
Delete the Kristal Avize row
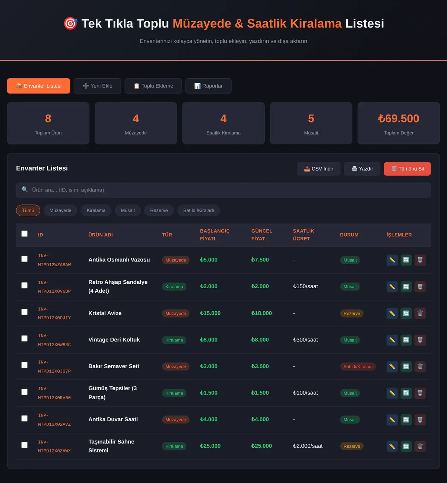[x=420, y=313]
